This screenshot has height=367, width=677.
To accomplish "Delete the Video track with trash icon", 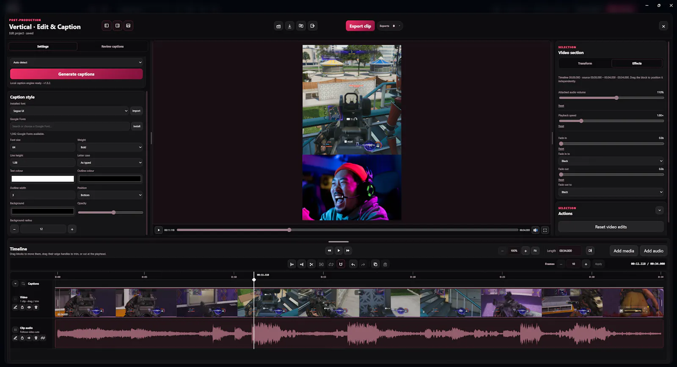I will (36, 307).
